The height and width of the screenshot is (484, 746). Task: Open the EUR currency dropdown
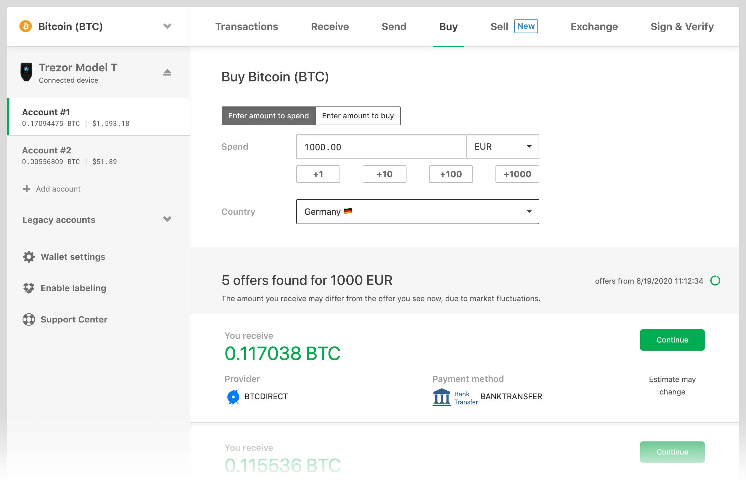(x=503, y=147)
